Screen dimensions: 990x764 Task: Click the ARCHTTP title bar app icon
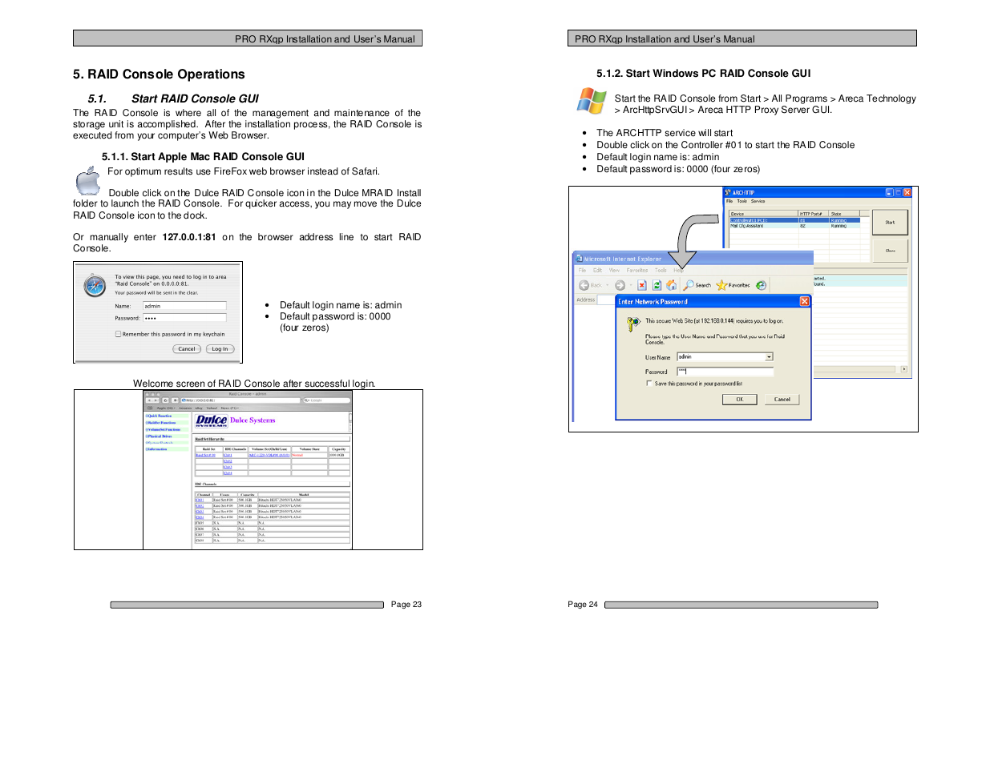[x=728, y=192]
